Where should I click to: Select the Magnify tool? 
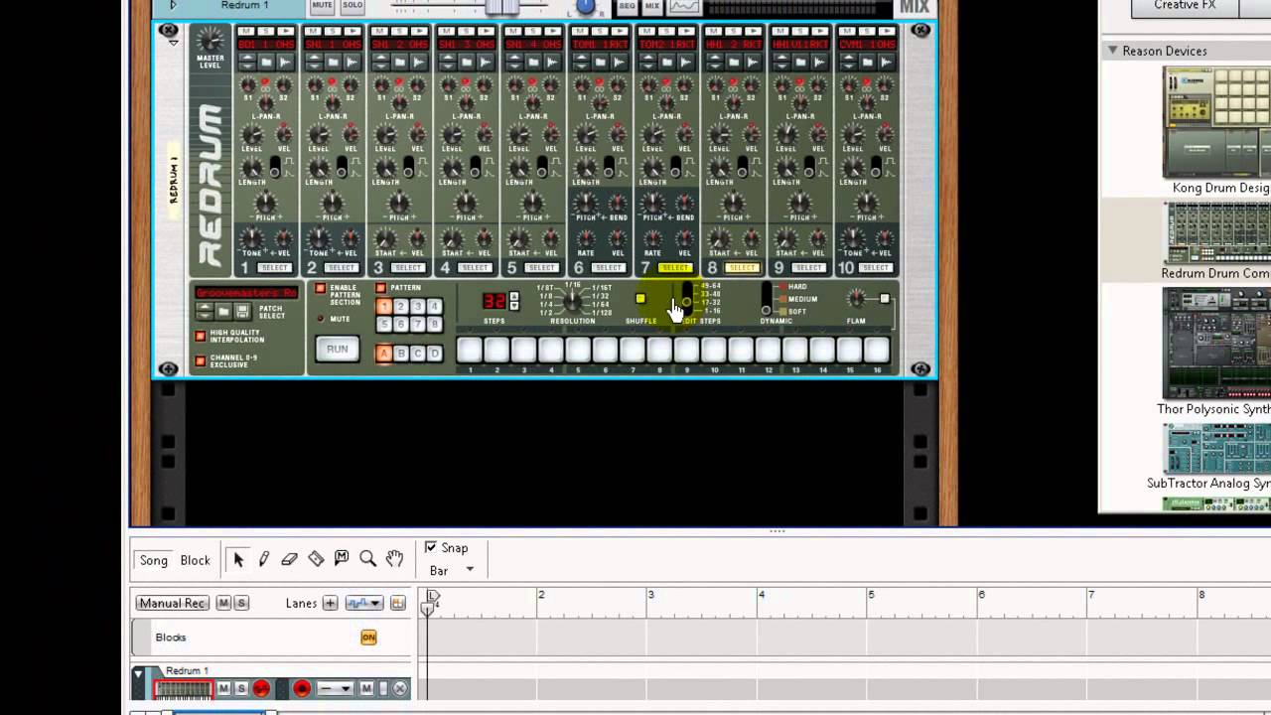tap(367, 560)
